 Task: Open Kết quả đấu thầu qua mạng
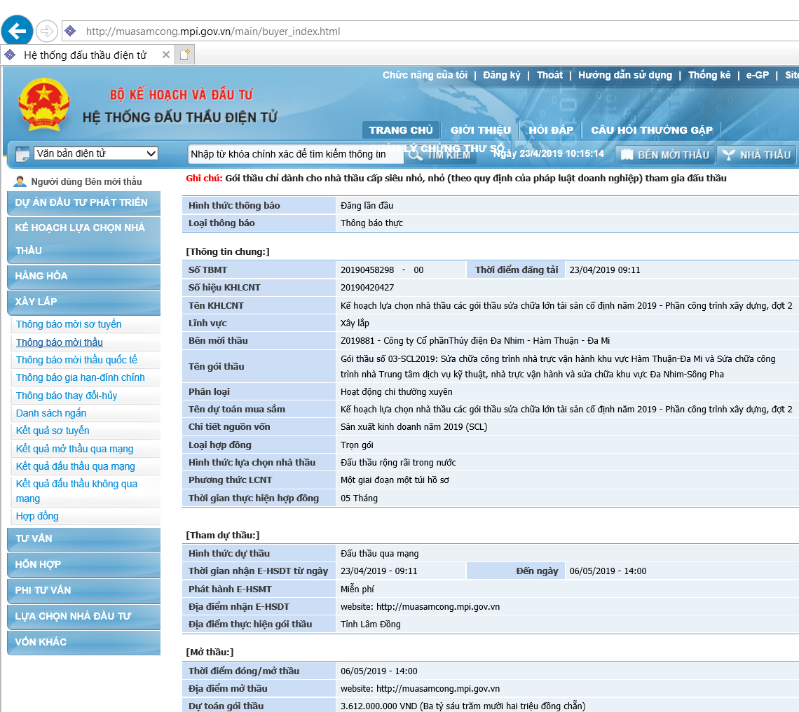coord(76,466)
